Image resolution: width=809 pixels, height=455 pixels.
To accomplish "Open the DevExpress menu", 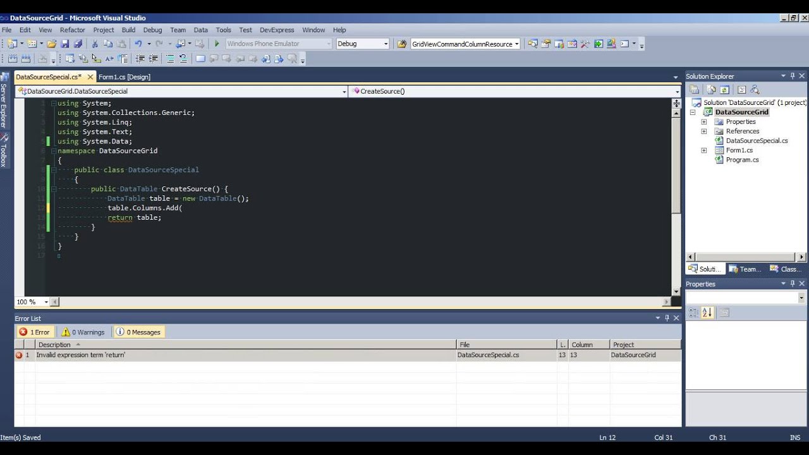I will (x=277, y=30).
